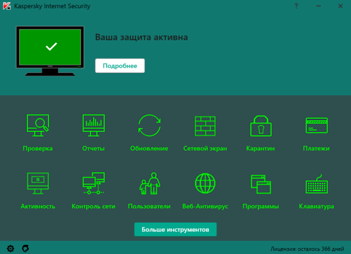Click the Подробнее button
This screenshot has width=351, height=254.
120,65
